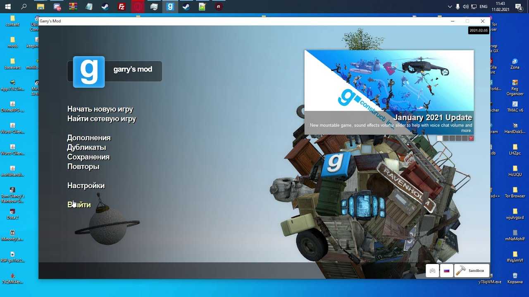Select the 7sQMK4er desktop icon
The width and height of the screenshot is (529, 297).
click(12, 278)
